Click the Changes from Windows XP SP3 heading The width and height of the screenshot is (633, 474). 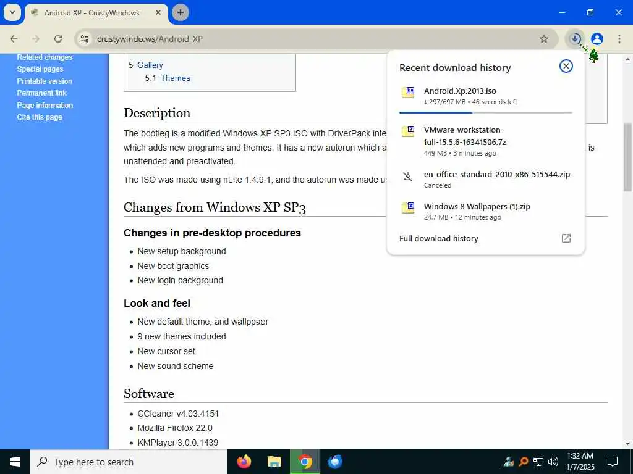tap(215, 207)
